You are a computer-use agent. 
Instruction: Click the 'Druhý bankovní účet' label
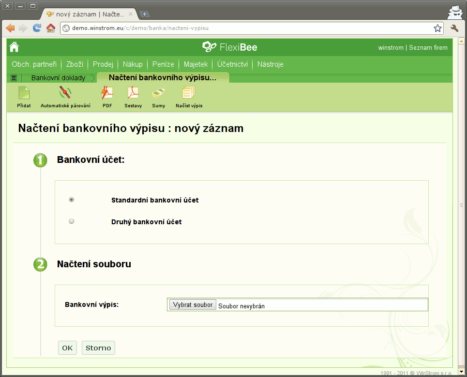click(146, 222)
